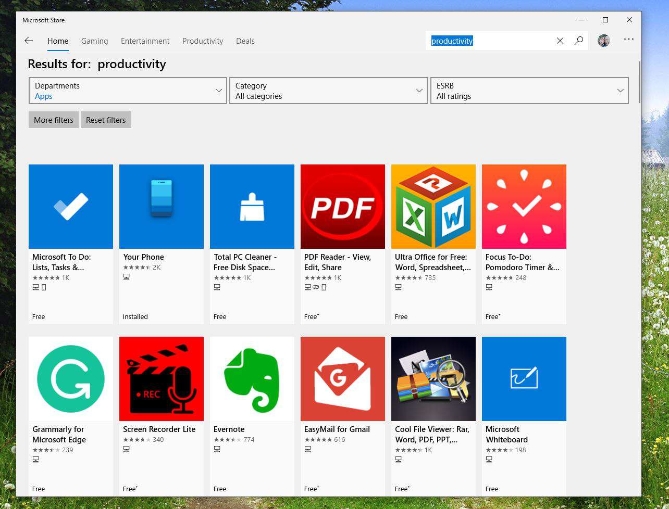This screenshot has width=669, height=509.
Task: Click the search magnifier icon
Action: (578, 41)
